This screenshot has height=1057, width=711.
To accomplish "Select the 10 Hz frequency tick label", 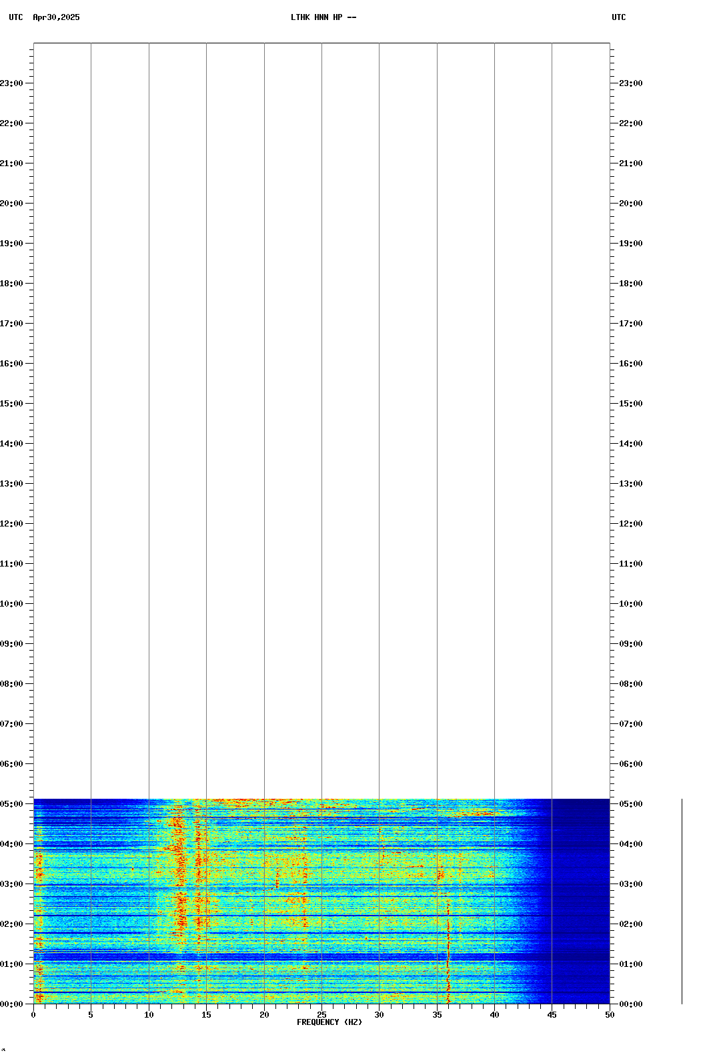I will [149, 1015].
